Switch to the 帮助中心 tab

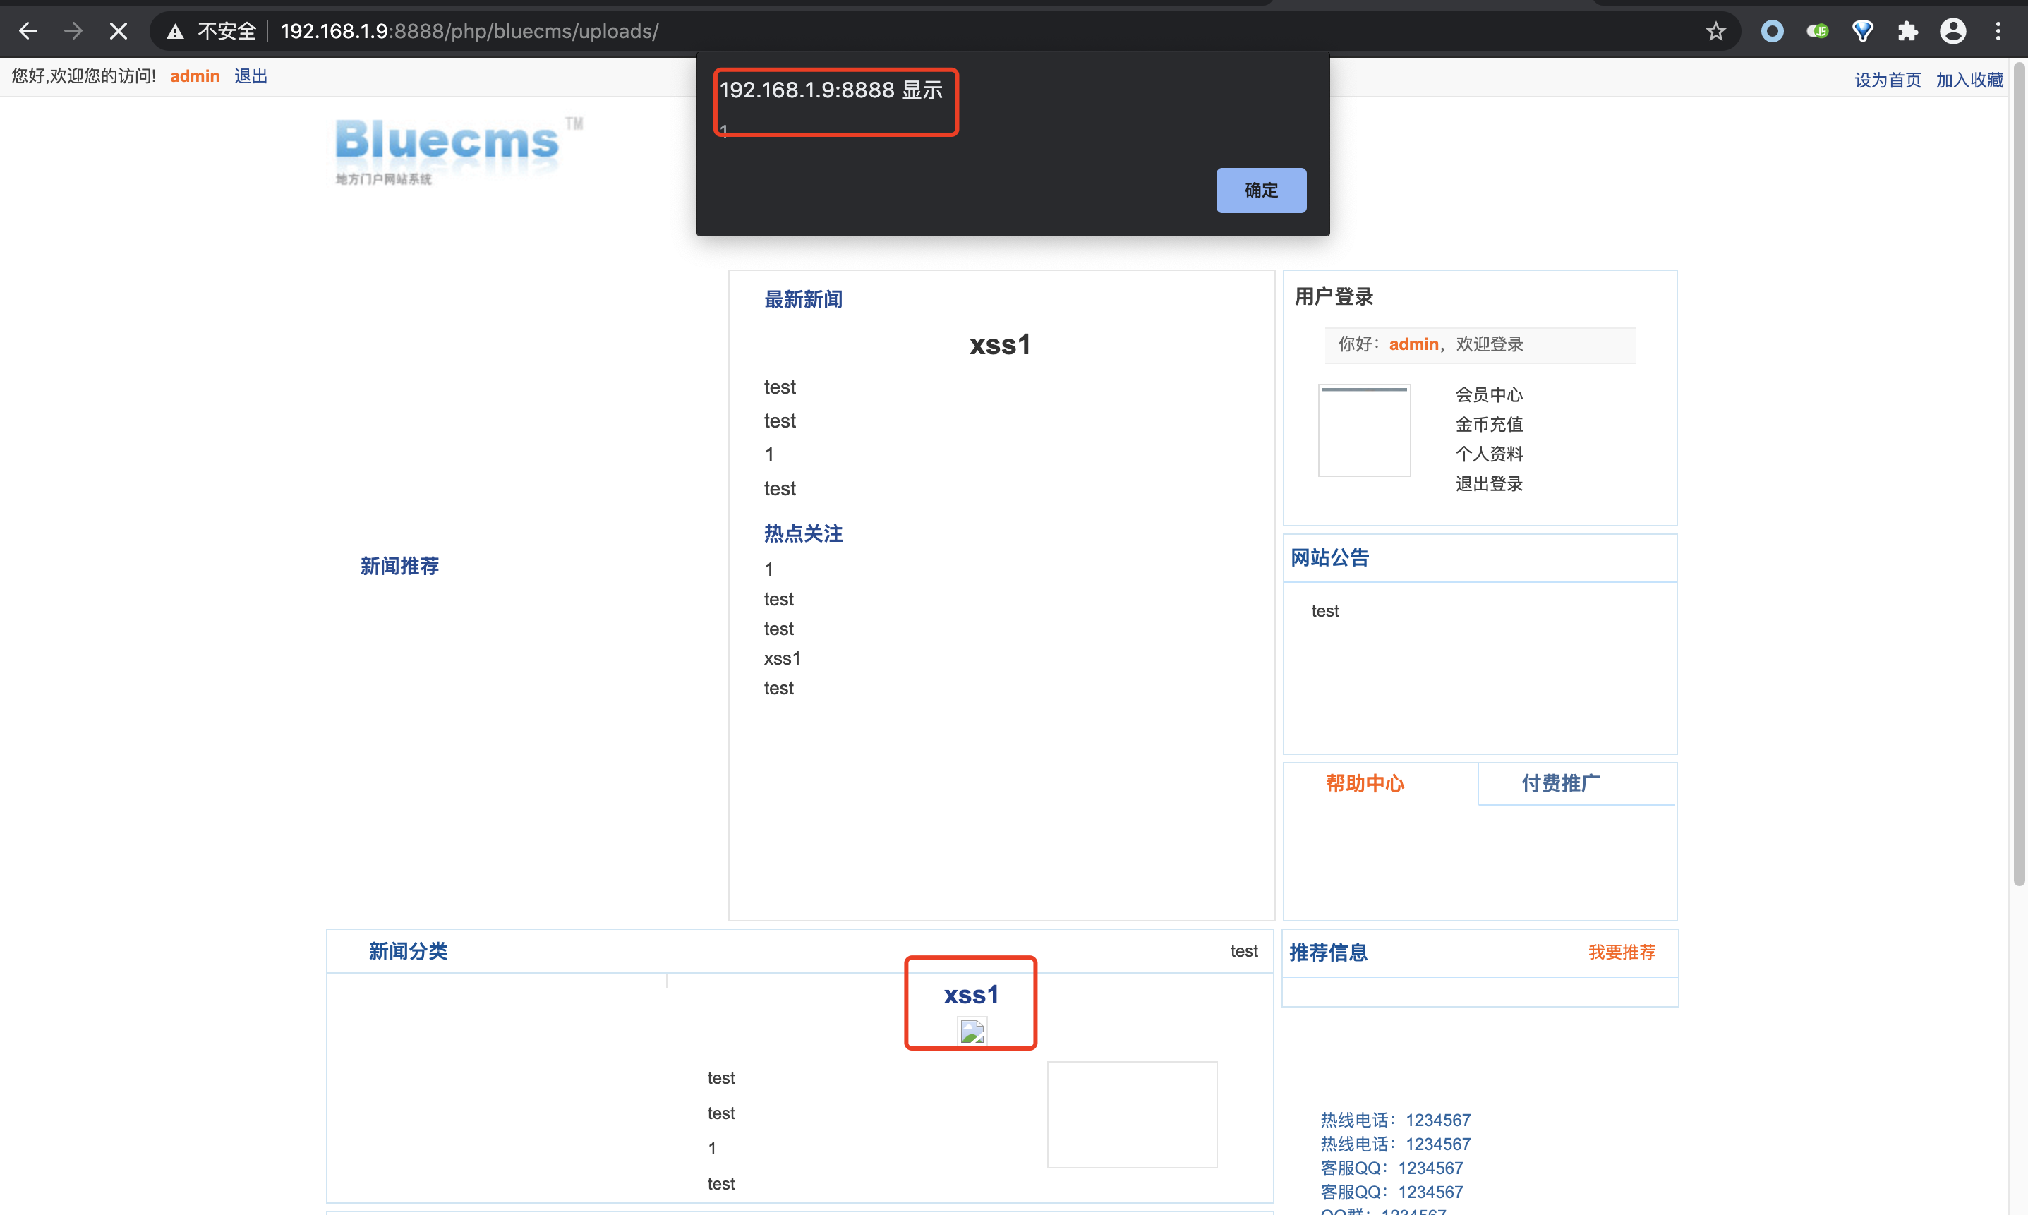(1365, 783)
